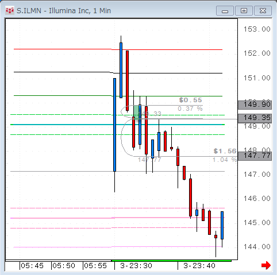The height and width of the screenshot is (275, 277).
Task: Click the 3-23:40 time axis label
Action: (199, 266)
